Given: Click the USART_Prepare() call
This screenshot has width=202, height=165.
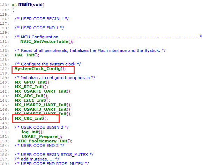Looking at the screenshot, I should pyautogui.click(x=42, y=136).
